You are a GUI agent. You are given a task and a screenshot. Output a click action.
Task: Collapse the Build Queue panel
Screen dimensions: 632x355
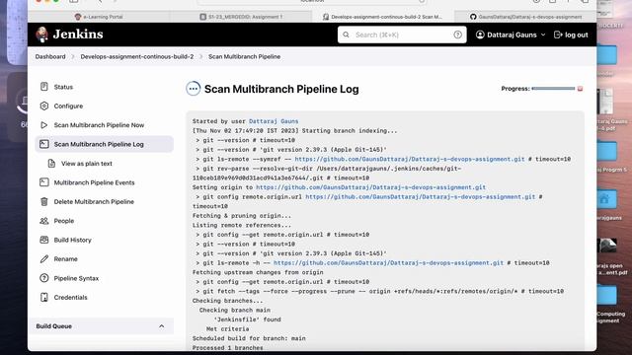pyautogui.click(x=161, y=326)
